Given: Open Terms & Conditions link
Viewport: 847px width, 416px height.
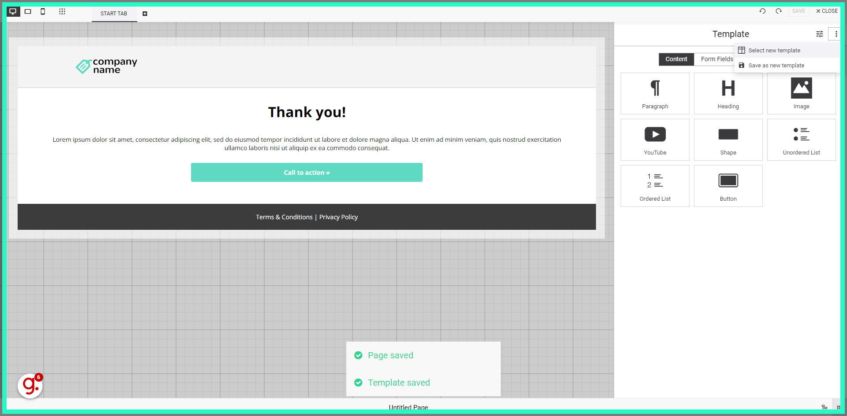Looking at the screenshot, I should [x=284, y=217].
